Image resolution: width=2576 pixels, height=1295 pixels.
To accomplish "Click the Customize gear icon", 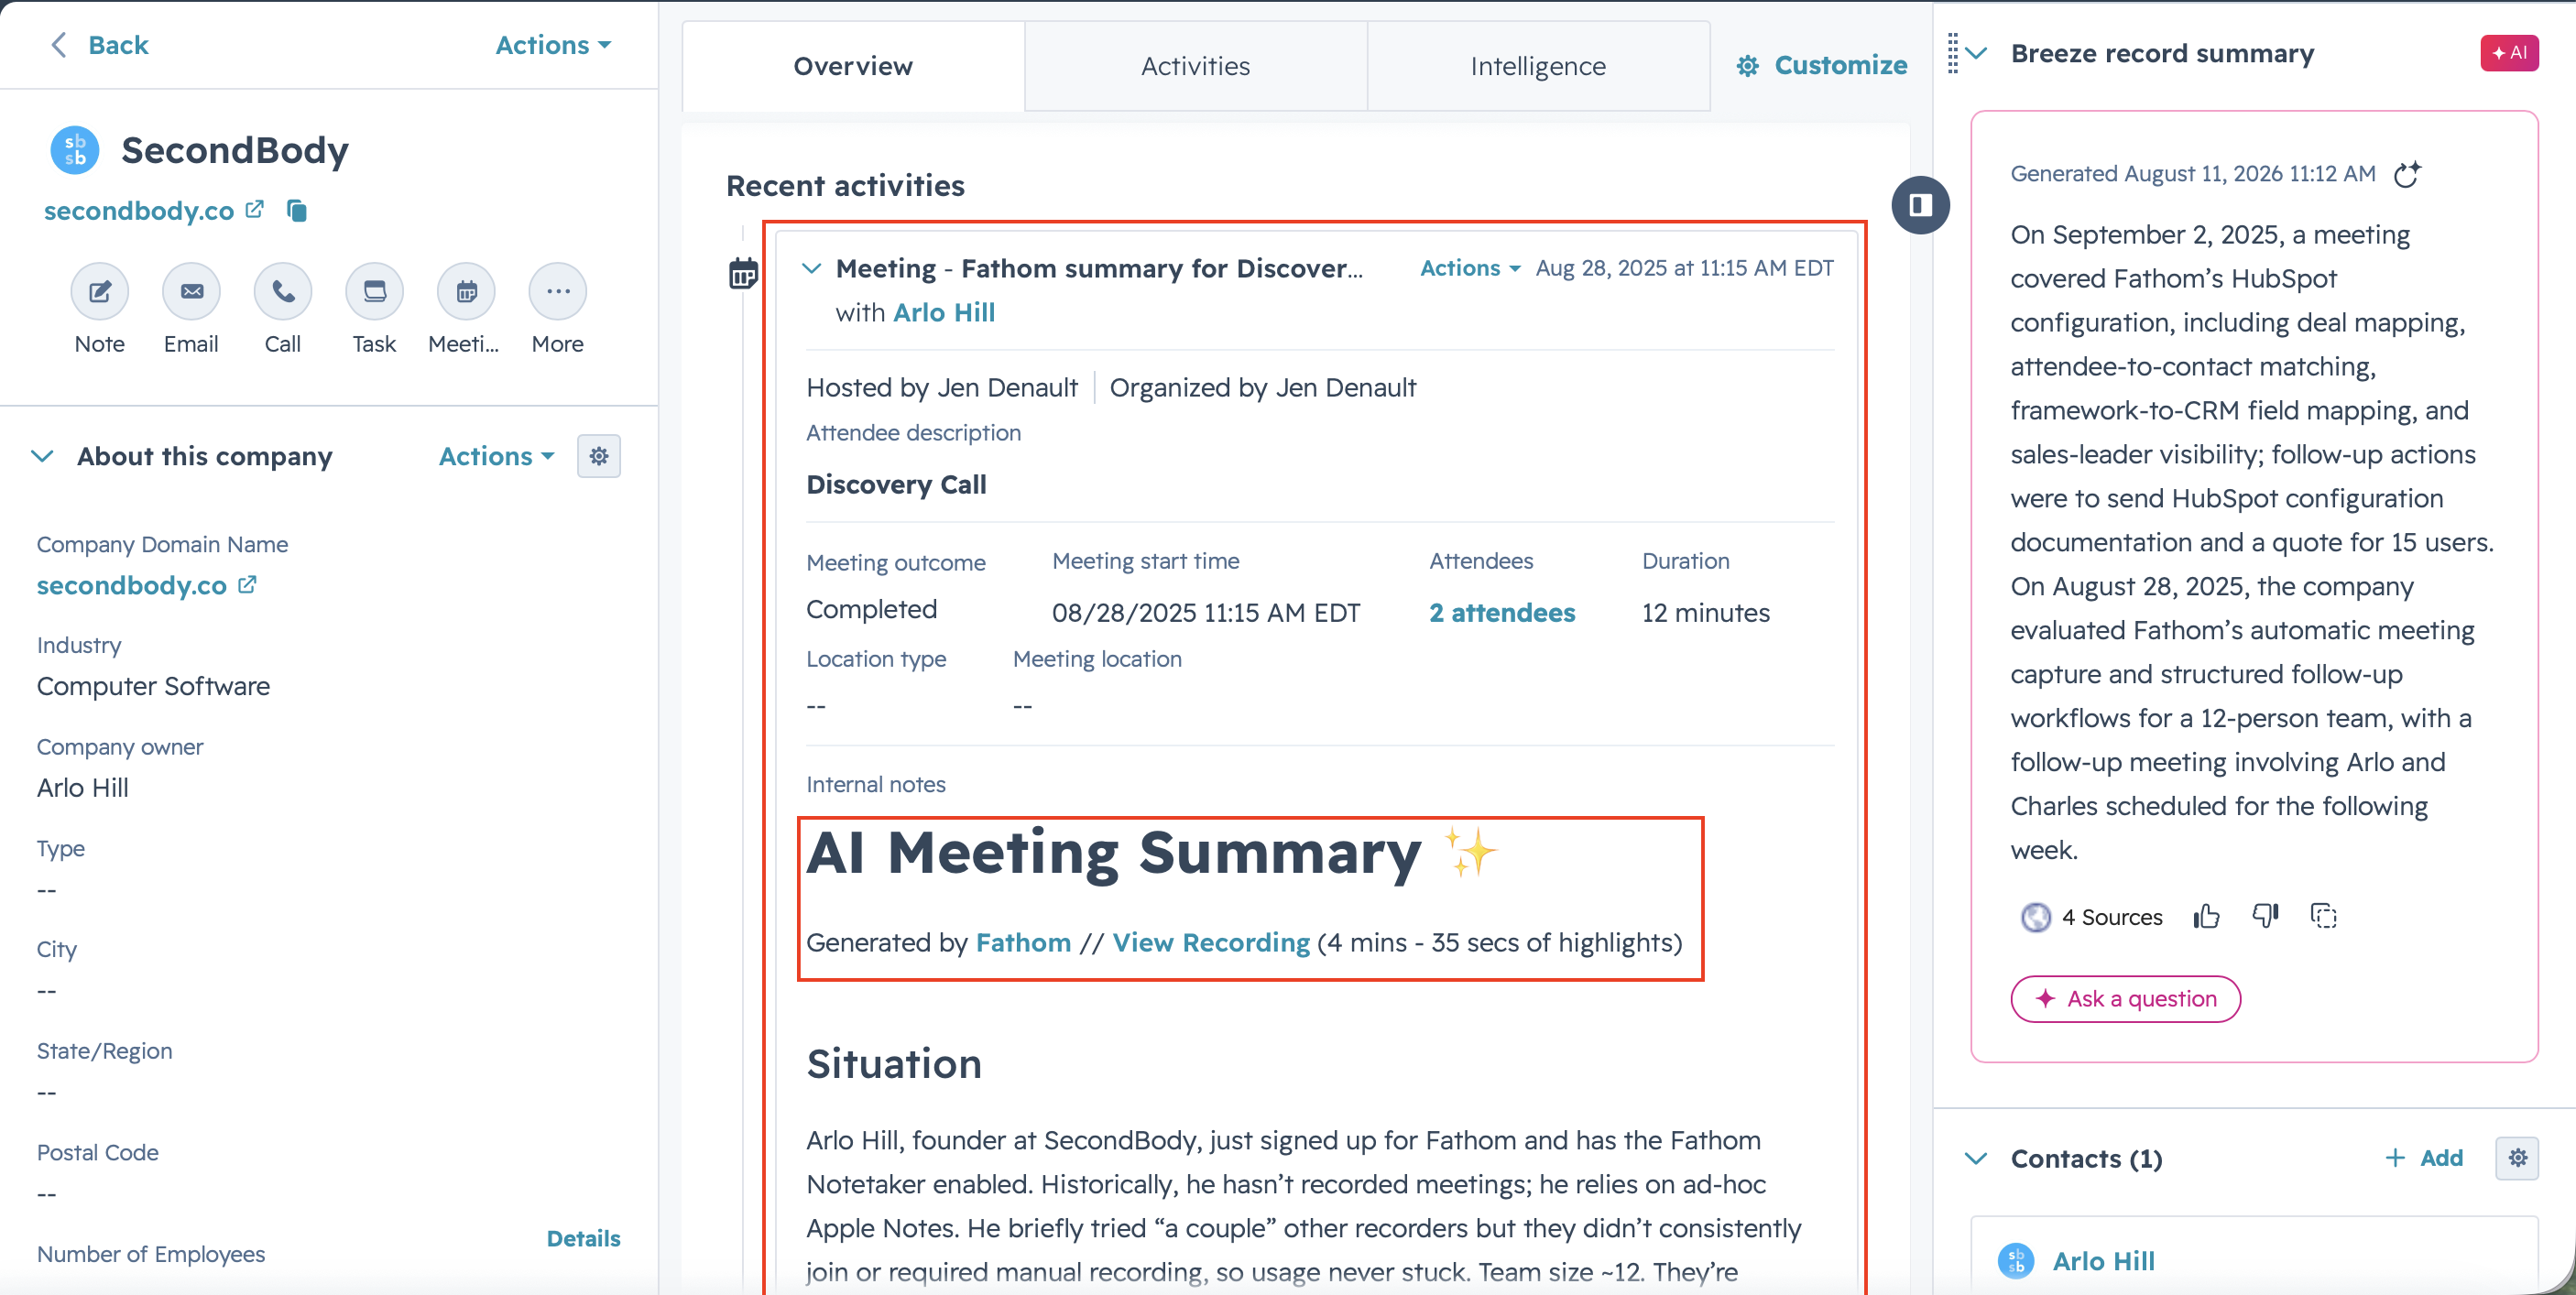I will coord(1747,66).
